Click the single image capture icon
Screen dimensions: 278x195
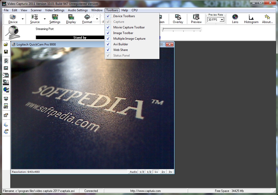[6, 68]
